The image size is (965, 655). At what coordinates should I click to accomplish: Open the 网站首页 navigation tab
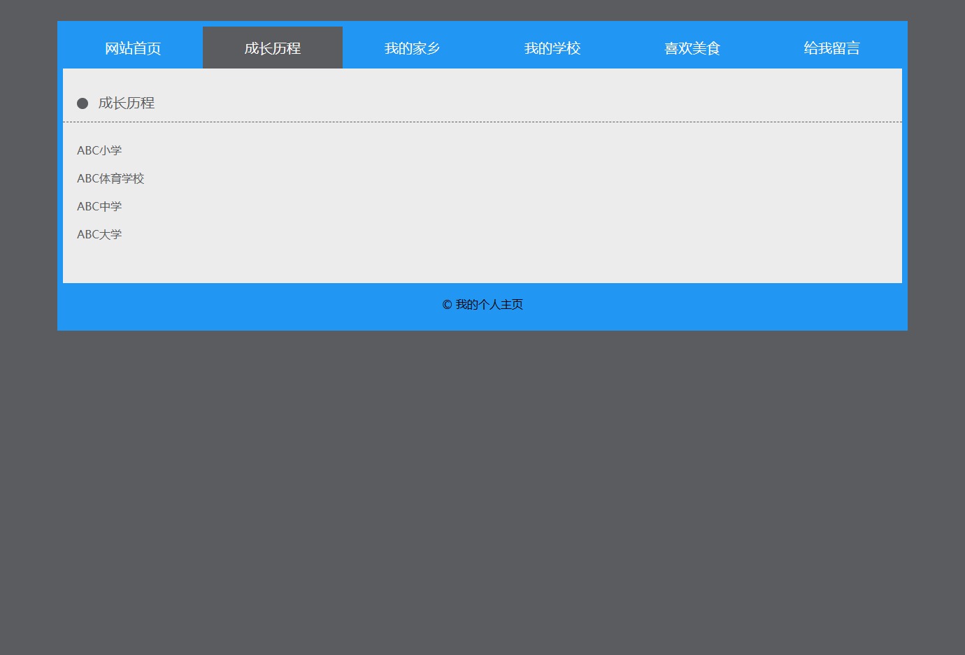133,48
